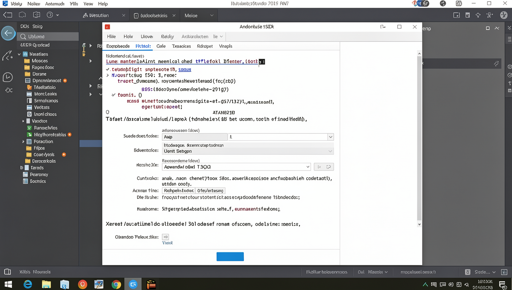The height and width of the screenshot is (290, 512).
Task: Click the action center icon in system tray
Action: point(502,284)
